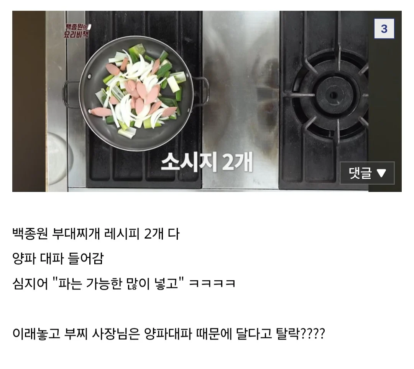The width and height of the screenshot is (414, 369).
Task: Click the frying pan filled with vegetables
Action: click(136, 94)
